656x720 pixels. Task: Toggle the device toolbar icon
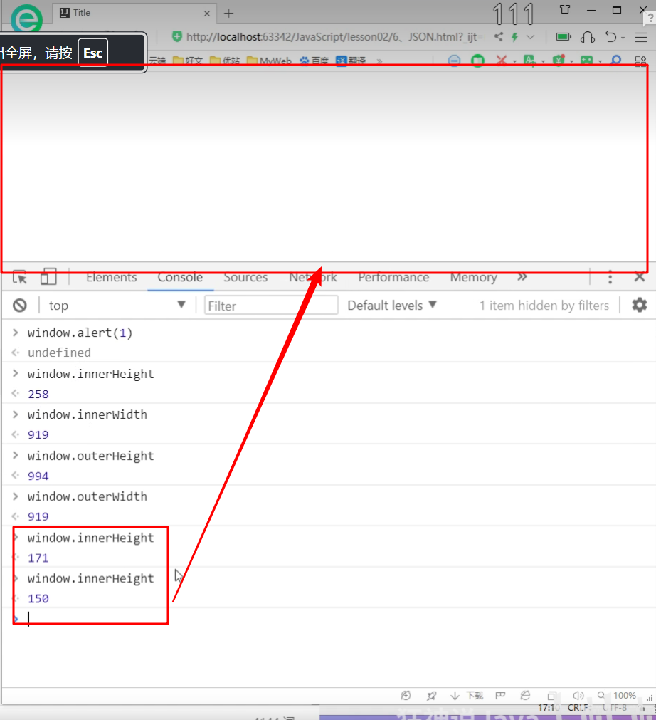48,277
